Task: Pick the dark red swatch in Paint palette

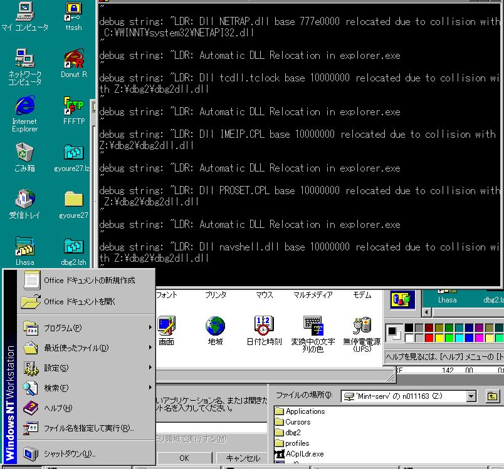Action: (429, 327)
